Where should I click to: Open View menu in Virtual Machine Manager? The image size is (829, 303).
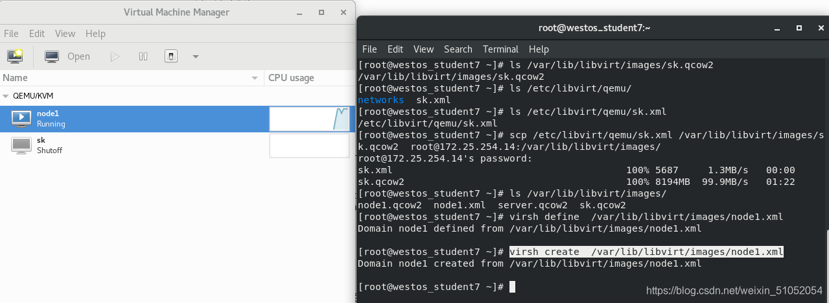[65, 34]
